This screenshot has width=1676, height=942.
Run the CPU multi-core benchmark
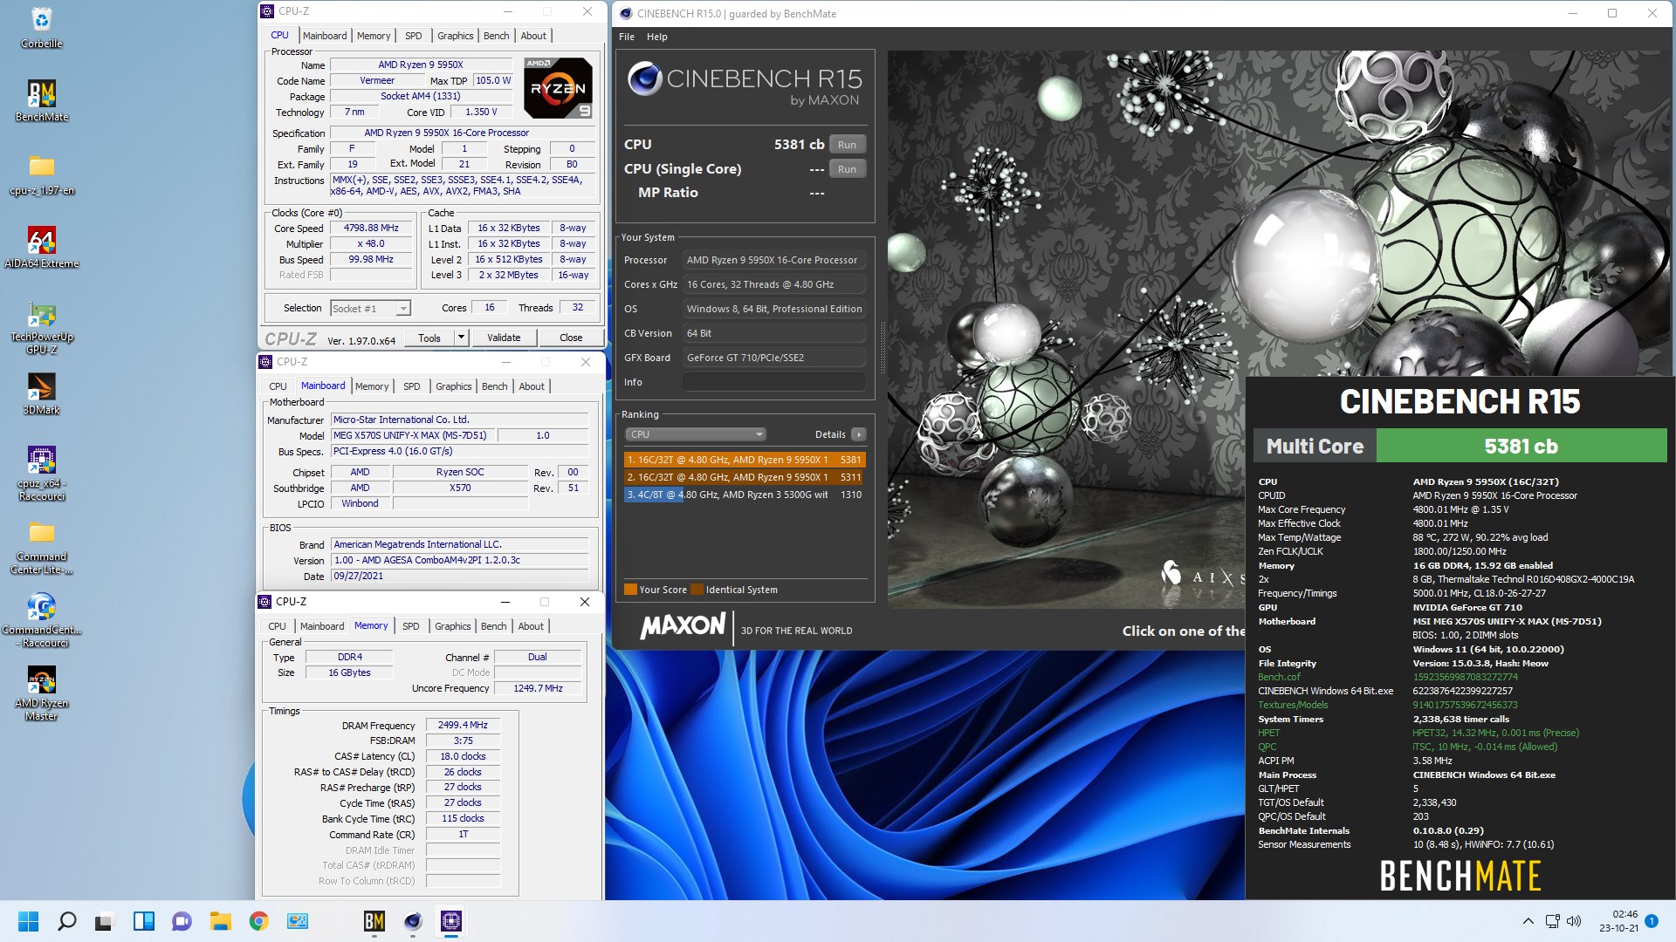click(x=847, y=145)
